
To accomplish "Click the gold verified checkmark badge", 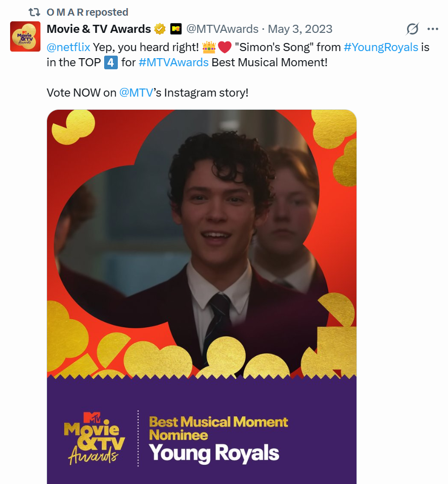I will tap(160, 29).
